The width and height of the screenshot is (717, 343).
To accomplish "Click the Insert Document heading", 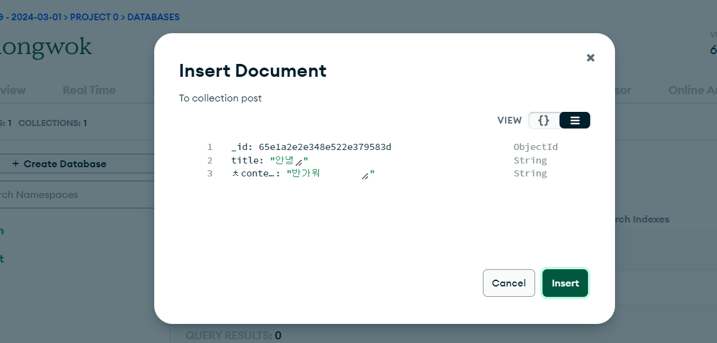I will 253,71.
